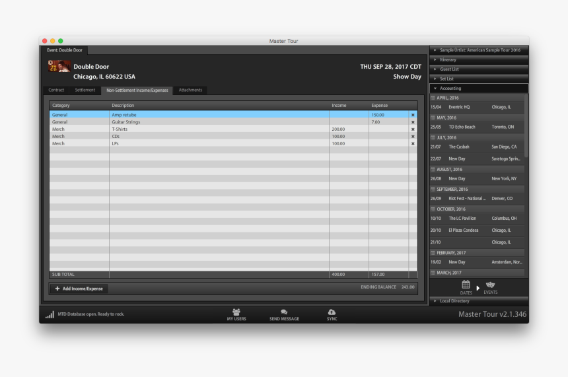Image resolution: width=568 pixels, height=377 pixels.
Task: Sort by the Income column header
Action: coord(349,106)
